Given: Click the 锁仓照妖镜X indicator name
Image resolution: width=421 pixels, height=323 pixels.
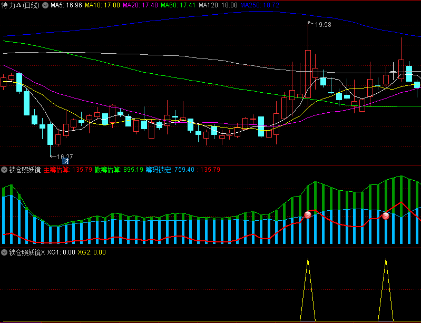Looking at the screenshot, I should 27,252.
